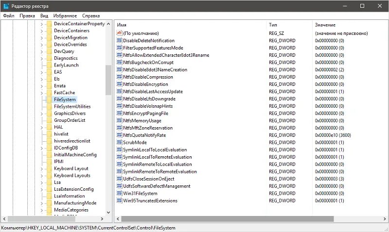389x232 pixels.
Task: Select the NtfsDisableVolsnapHints value name
Action: [148, 106]
